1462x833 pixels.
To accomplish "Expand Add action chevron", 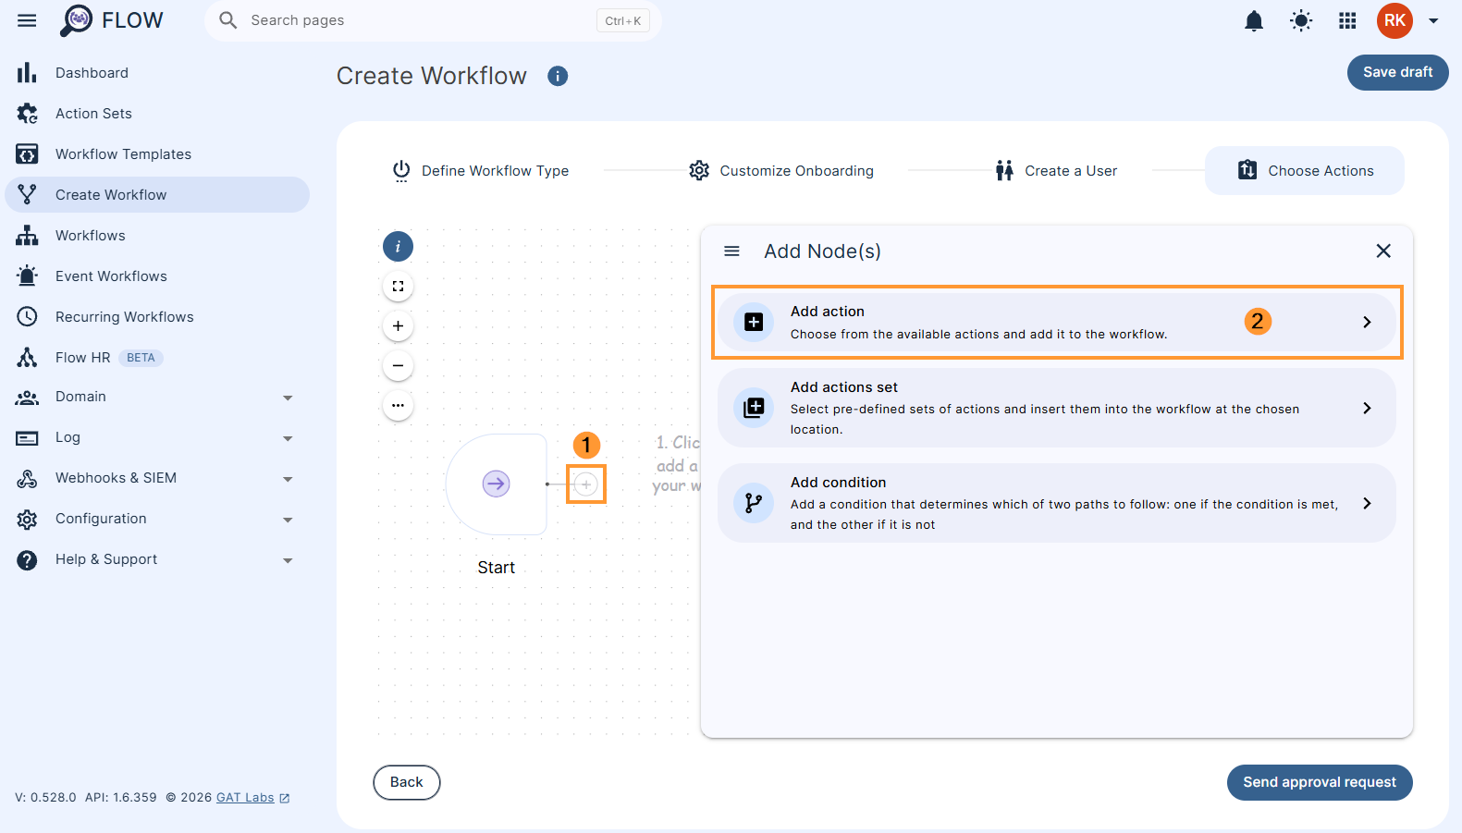I will click(1367, 322).
